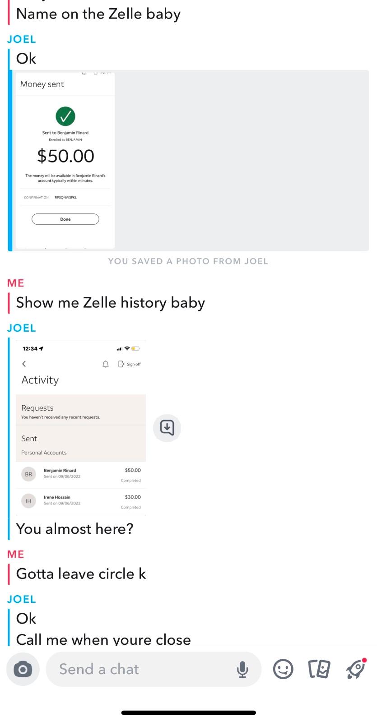Select the Irene Hossain $30.00 entry
This screenshot has width=377, height=722.
pos(81,501)
